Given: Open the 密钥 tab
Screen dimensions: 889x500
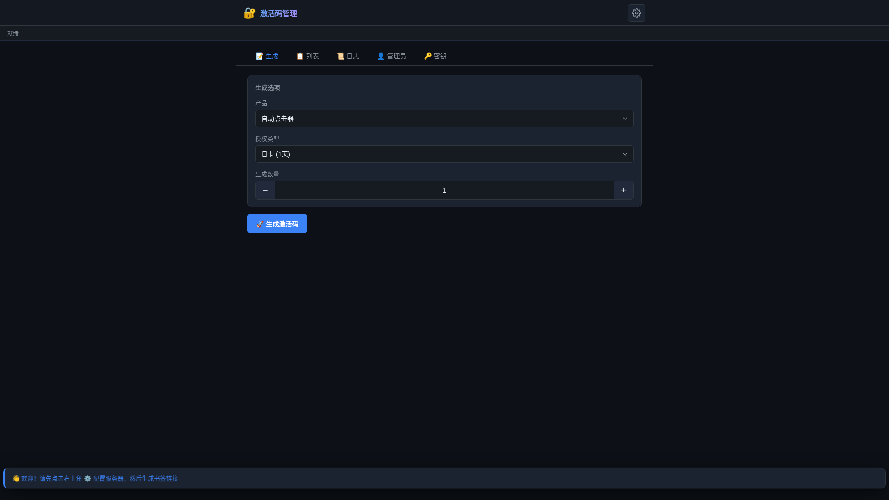Looking at the screenshot, I should 435,56.
